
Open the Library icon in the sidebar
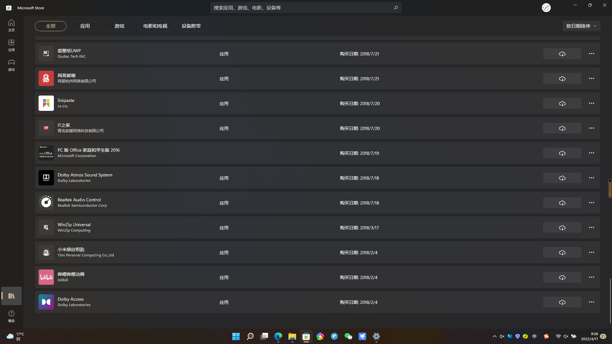(x=11, y=296)
